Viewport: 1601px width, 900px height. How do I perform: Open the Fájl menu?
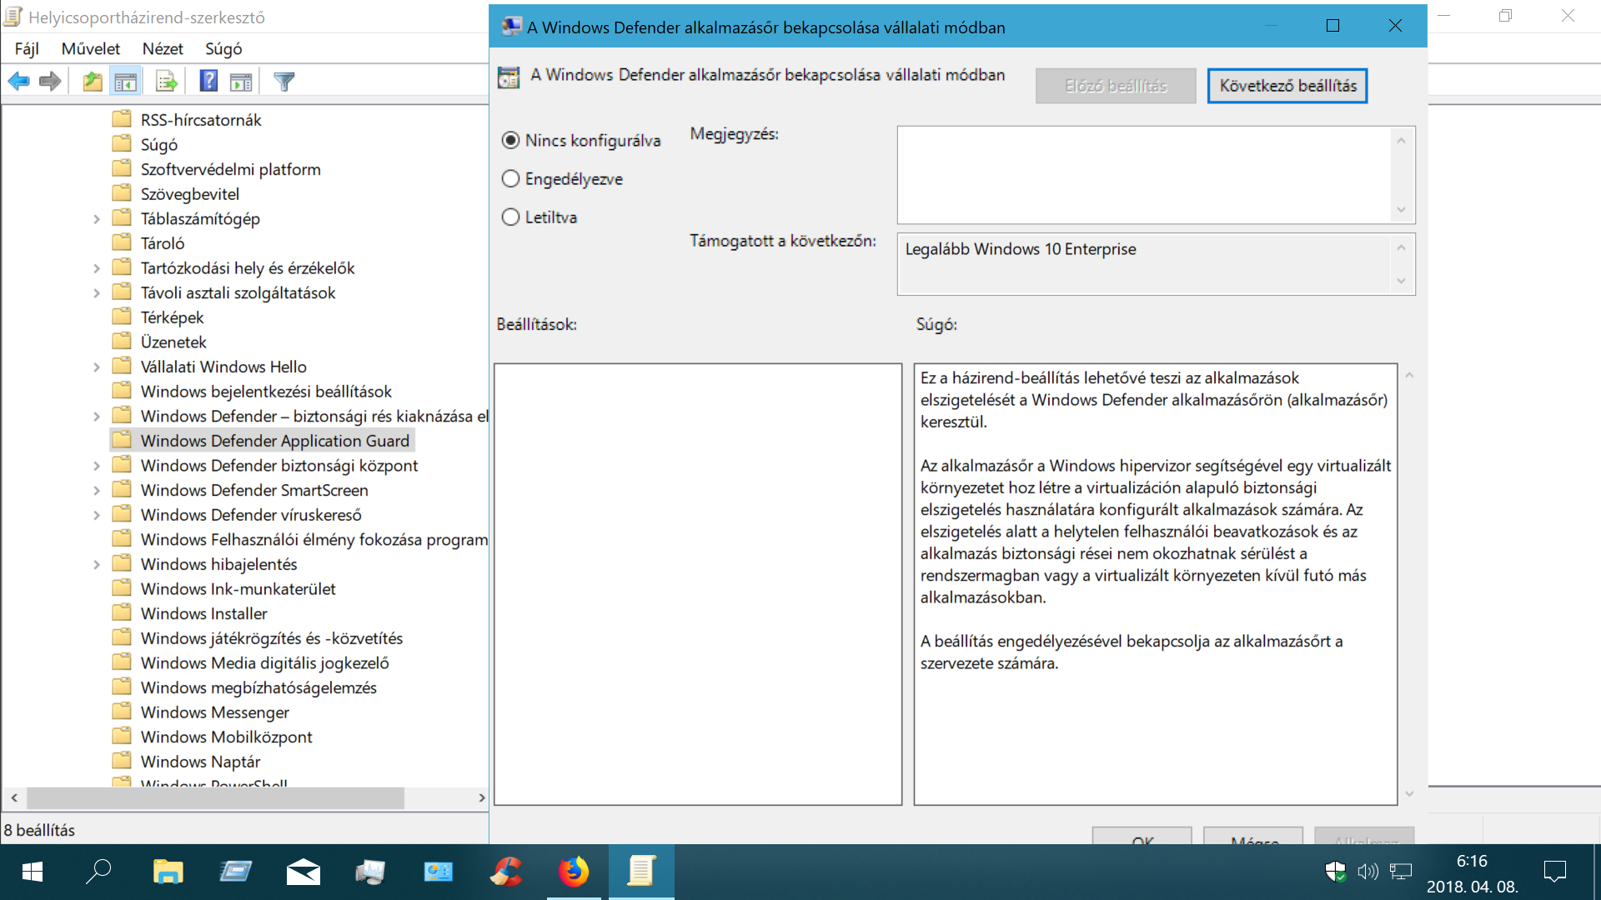tap(27, 48)
